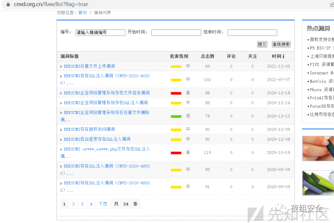Screen dimensions: 334x223
Task: Click green severity bar of 任意文件删除 row
Action: 176,116
